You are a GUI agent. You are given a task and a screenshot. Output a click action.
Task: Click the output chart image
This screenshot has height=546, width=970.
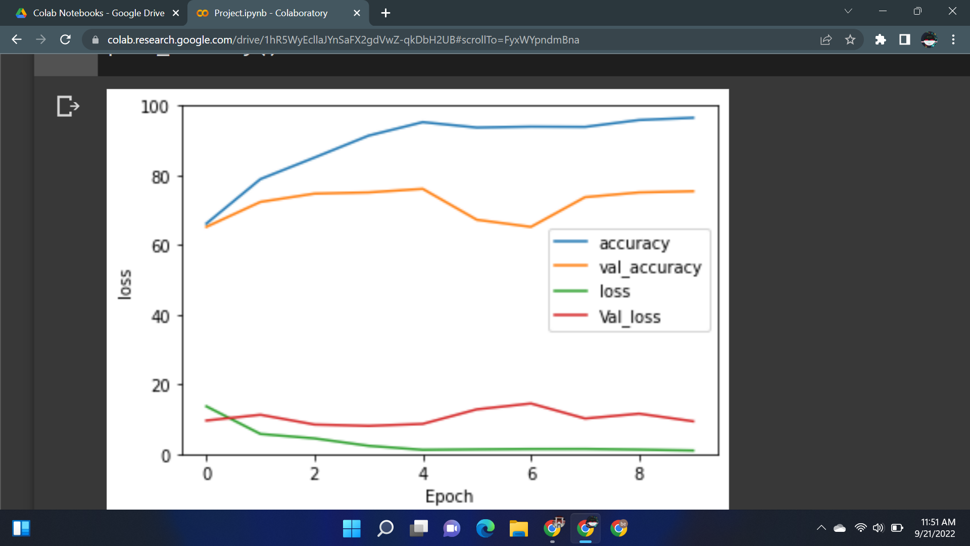tap(417, 299)
